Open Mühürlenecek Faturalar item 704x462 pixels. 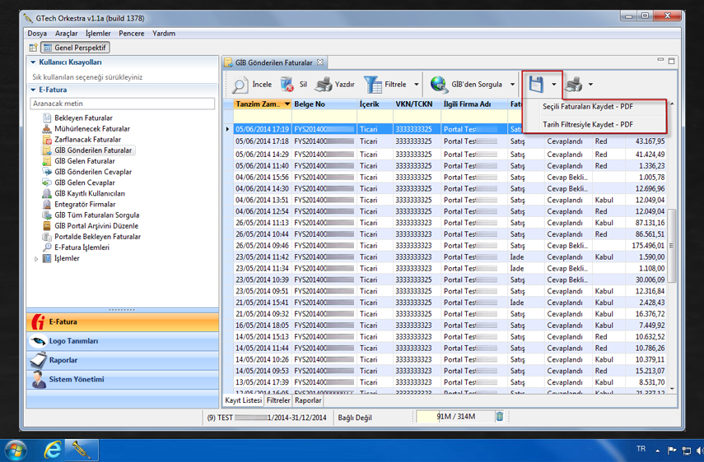click(x=92, y=128)
